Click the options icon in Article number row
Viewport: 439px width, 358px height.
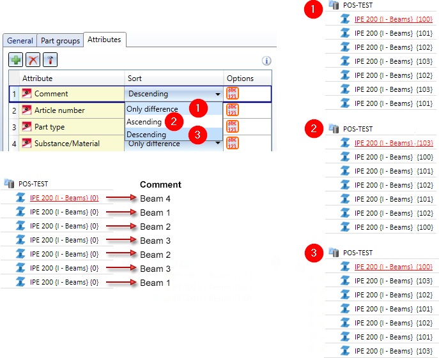pyautogui.click(x=233, y=110)
